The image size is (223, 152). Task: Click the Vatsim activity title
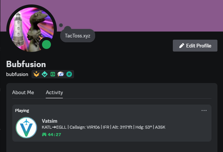[x=49, y=121]
